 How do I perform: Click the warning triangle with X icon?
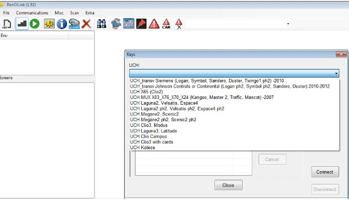(x=179, y=24)
